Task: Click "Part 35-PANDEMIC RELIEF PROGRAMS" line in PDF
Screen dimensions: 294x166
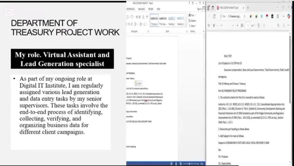Action: pos(232,91)
